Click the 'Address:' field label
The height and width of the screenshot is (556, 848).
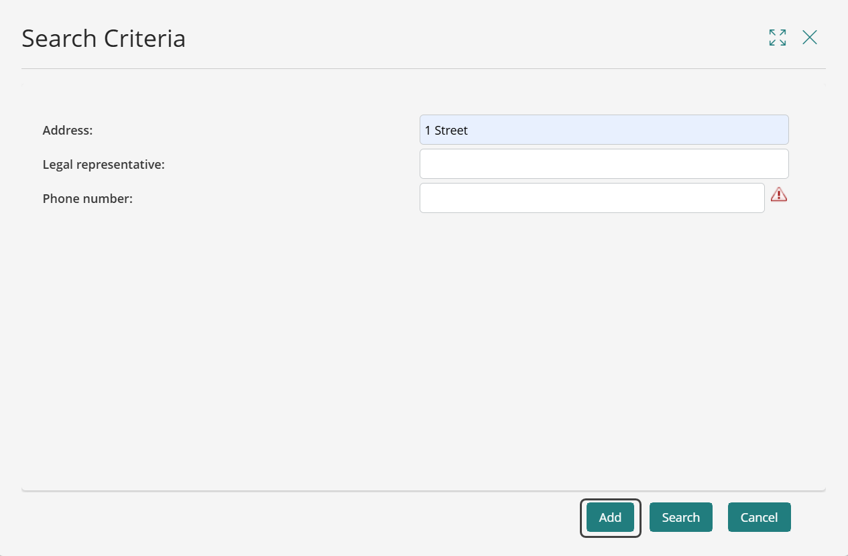coord(68,131)
